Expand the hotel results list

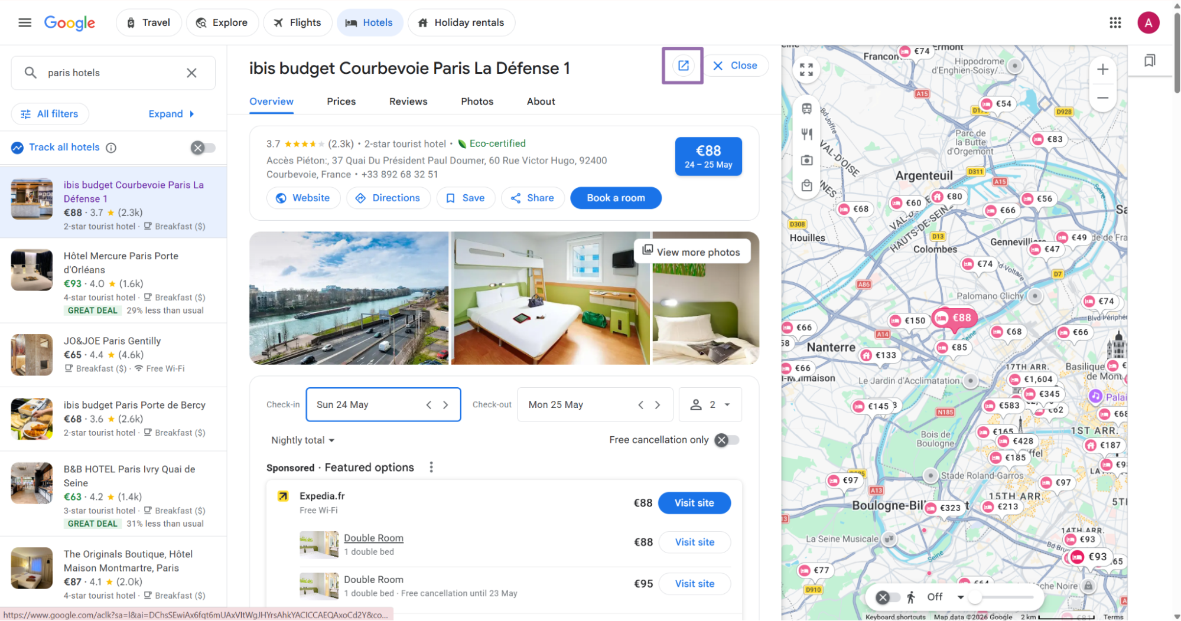pyautogui.click(x=171, y=114)
